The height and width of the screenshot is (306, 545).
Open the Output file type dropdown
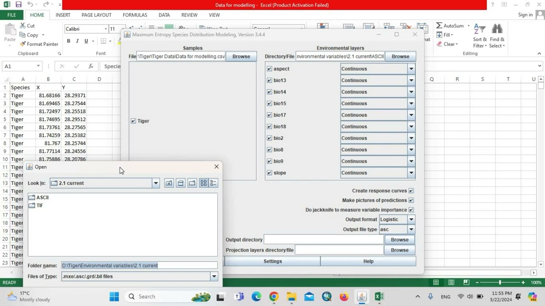click(411, 229)
